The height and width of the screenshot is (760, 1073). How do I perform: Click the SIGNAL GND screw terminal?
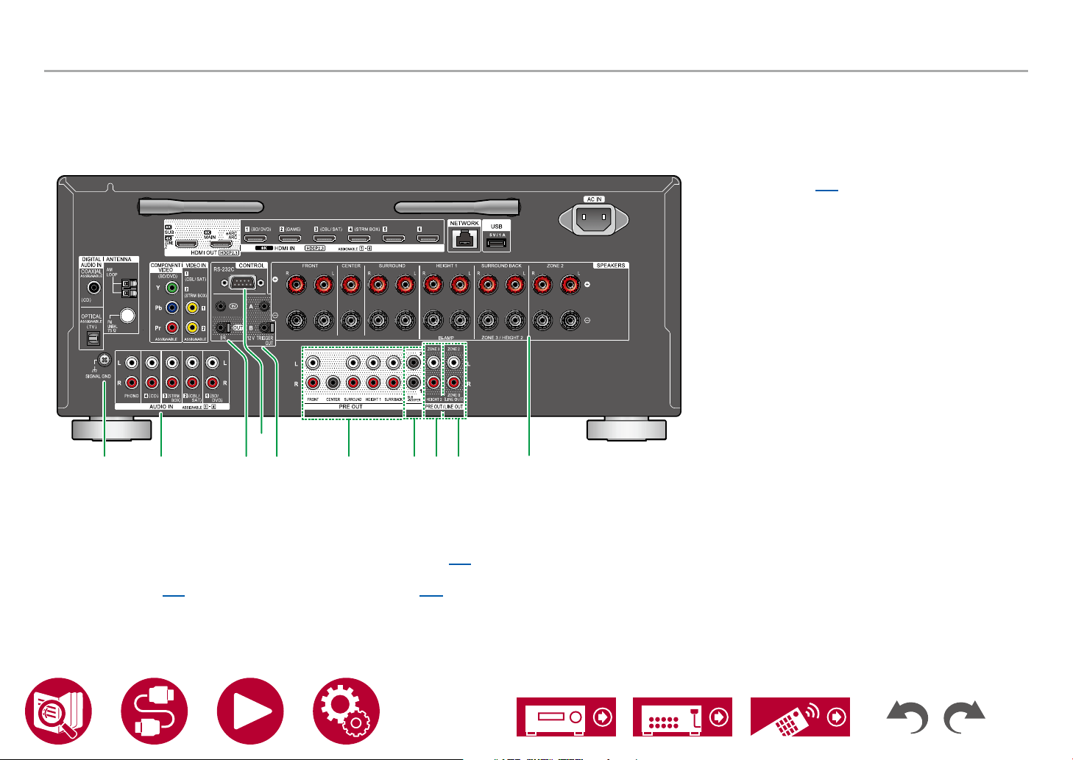[x=104, y=359]
